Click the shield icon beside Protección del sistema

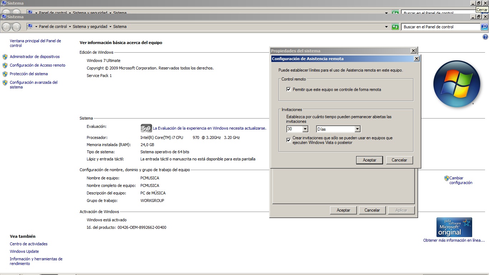tap(5, 74)
